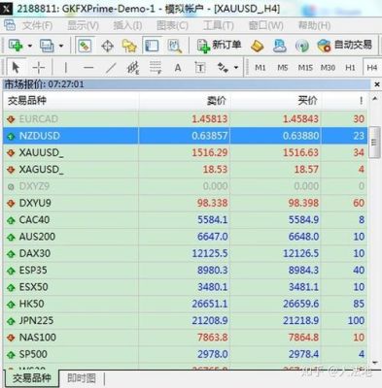Select the HK50 symbol row
The image size is (382, 388).
click(x=185, y=304)
